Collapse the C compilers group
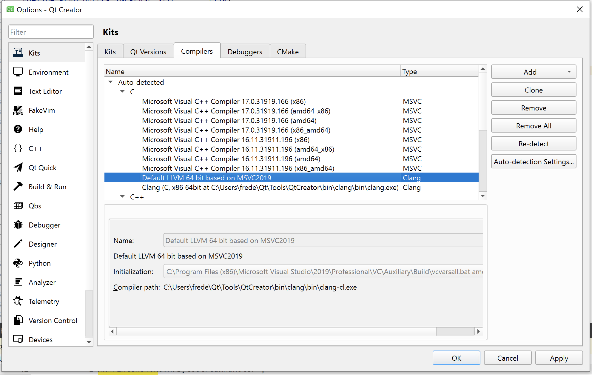 (122, 92)
